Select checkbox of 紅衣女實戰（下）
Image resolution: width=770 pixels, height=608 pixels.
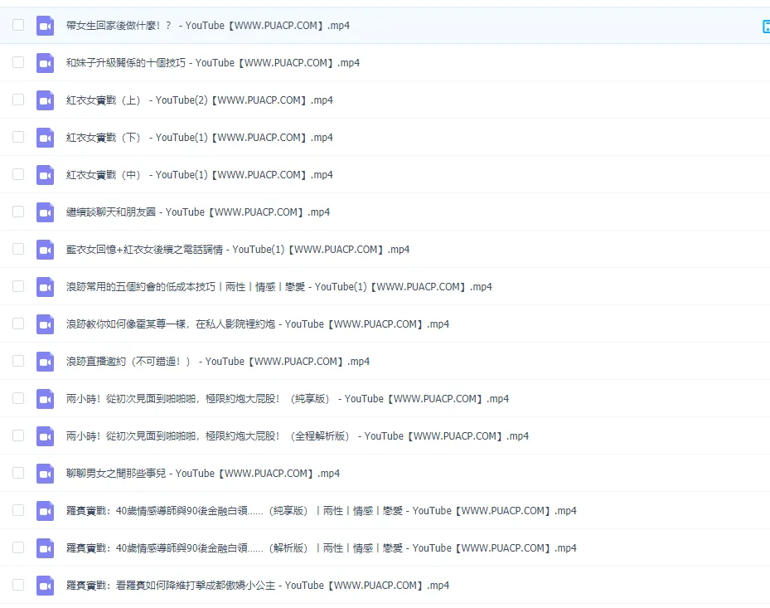tap(18, 137)
